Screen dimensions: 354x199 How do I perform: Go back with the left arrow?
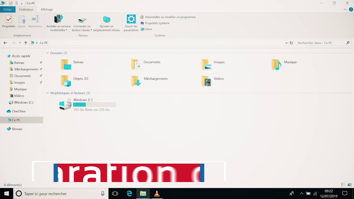tap(5, 43)
